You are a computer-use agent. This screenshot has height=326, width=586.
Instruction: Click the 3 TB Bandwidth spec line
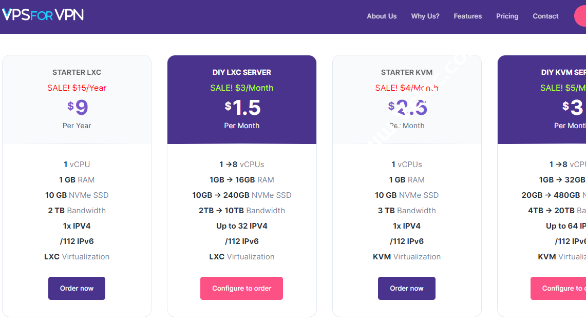point(406,210)
